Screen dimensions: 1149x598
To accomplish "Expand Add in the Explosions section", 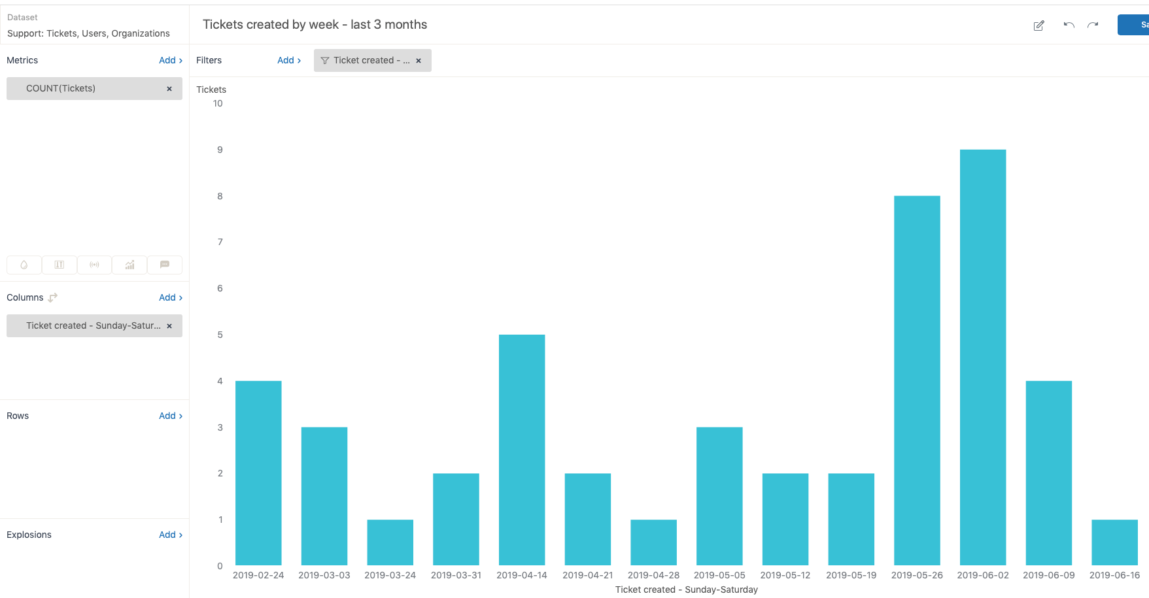I will pos(170,535).
